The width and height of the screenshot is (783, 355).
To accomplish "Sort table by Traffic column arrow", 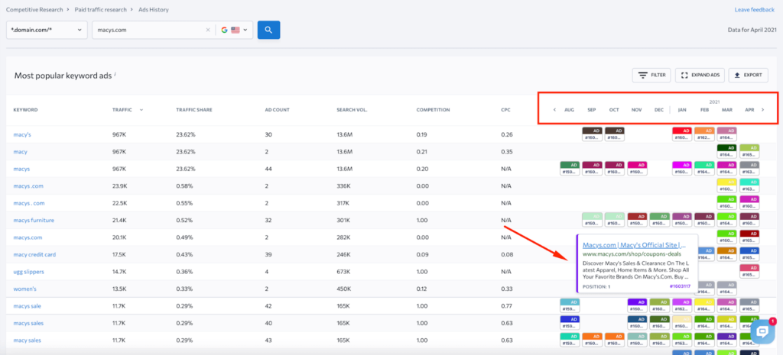I will (x=141, y=110).
